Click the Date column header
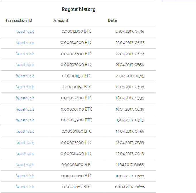 (x=112, y=20)
